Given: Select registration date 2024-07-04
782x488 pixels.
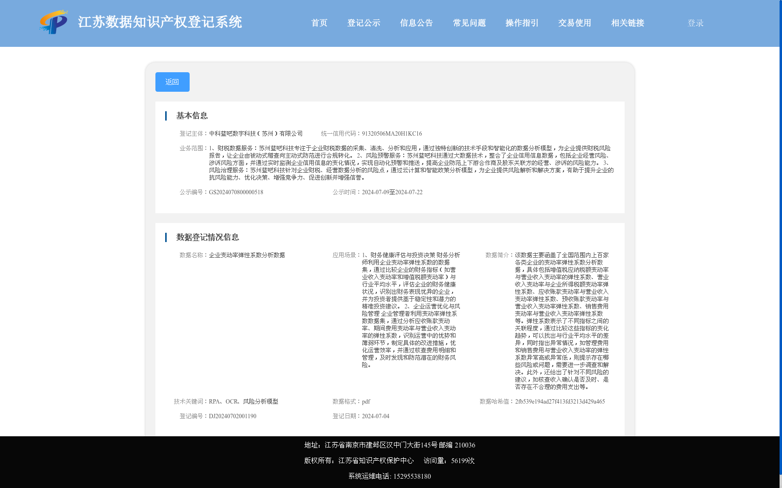Looking at the screenshot, I should [x=376, y=416].
